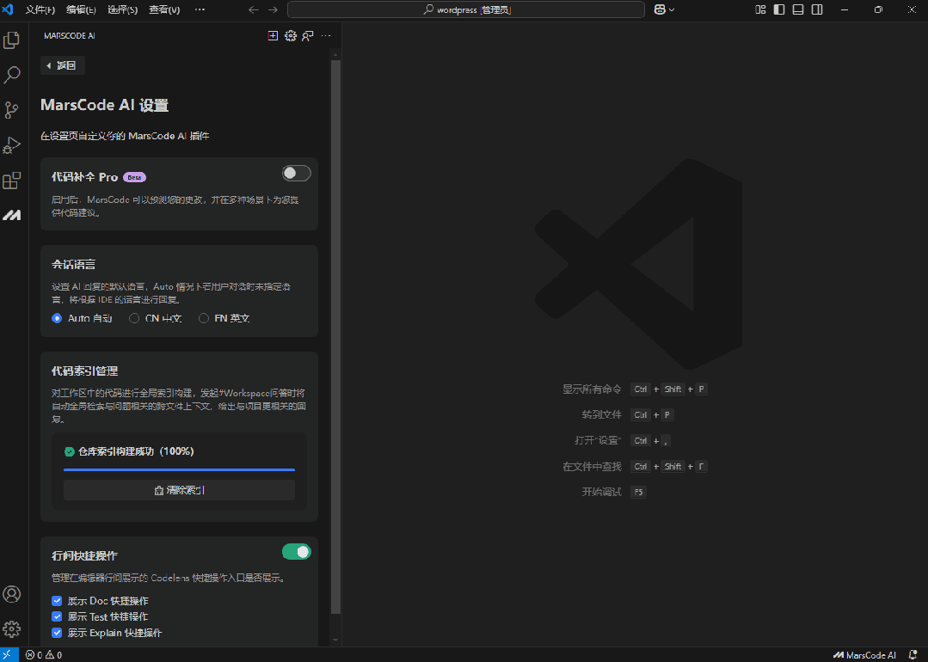
Task: Toggle the bottom panel layout icon
Action: 798,9
